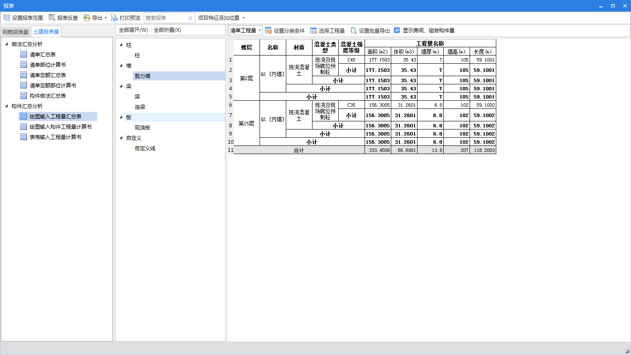Click the 墙厚(m) column header
631x355 pixels.
click(x=430, y=52)
